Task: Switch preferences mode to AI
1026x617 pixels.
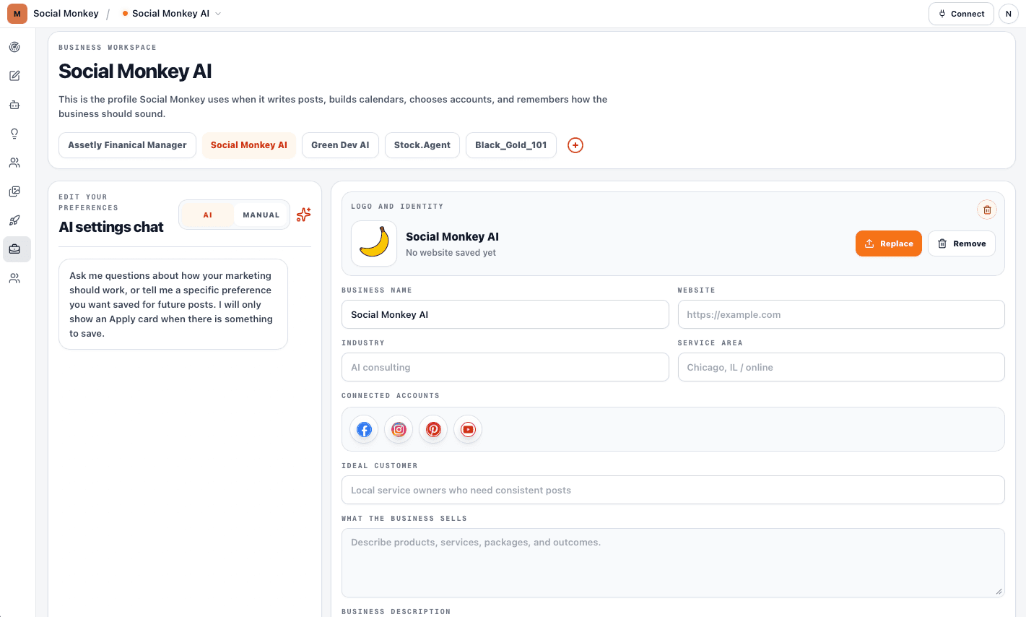Action: (208, 215)
